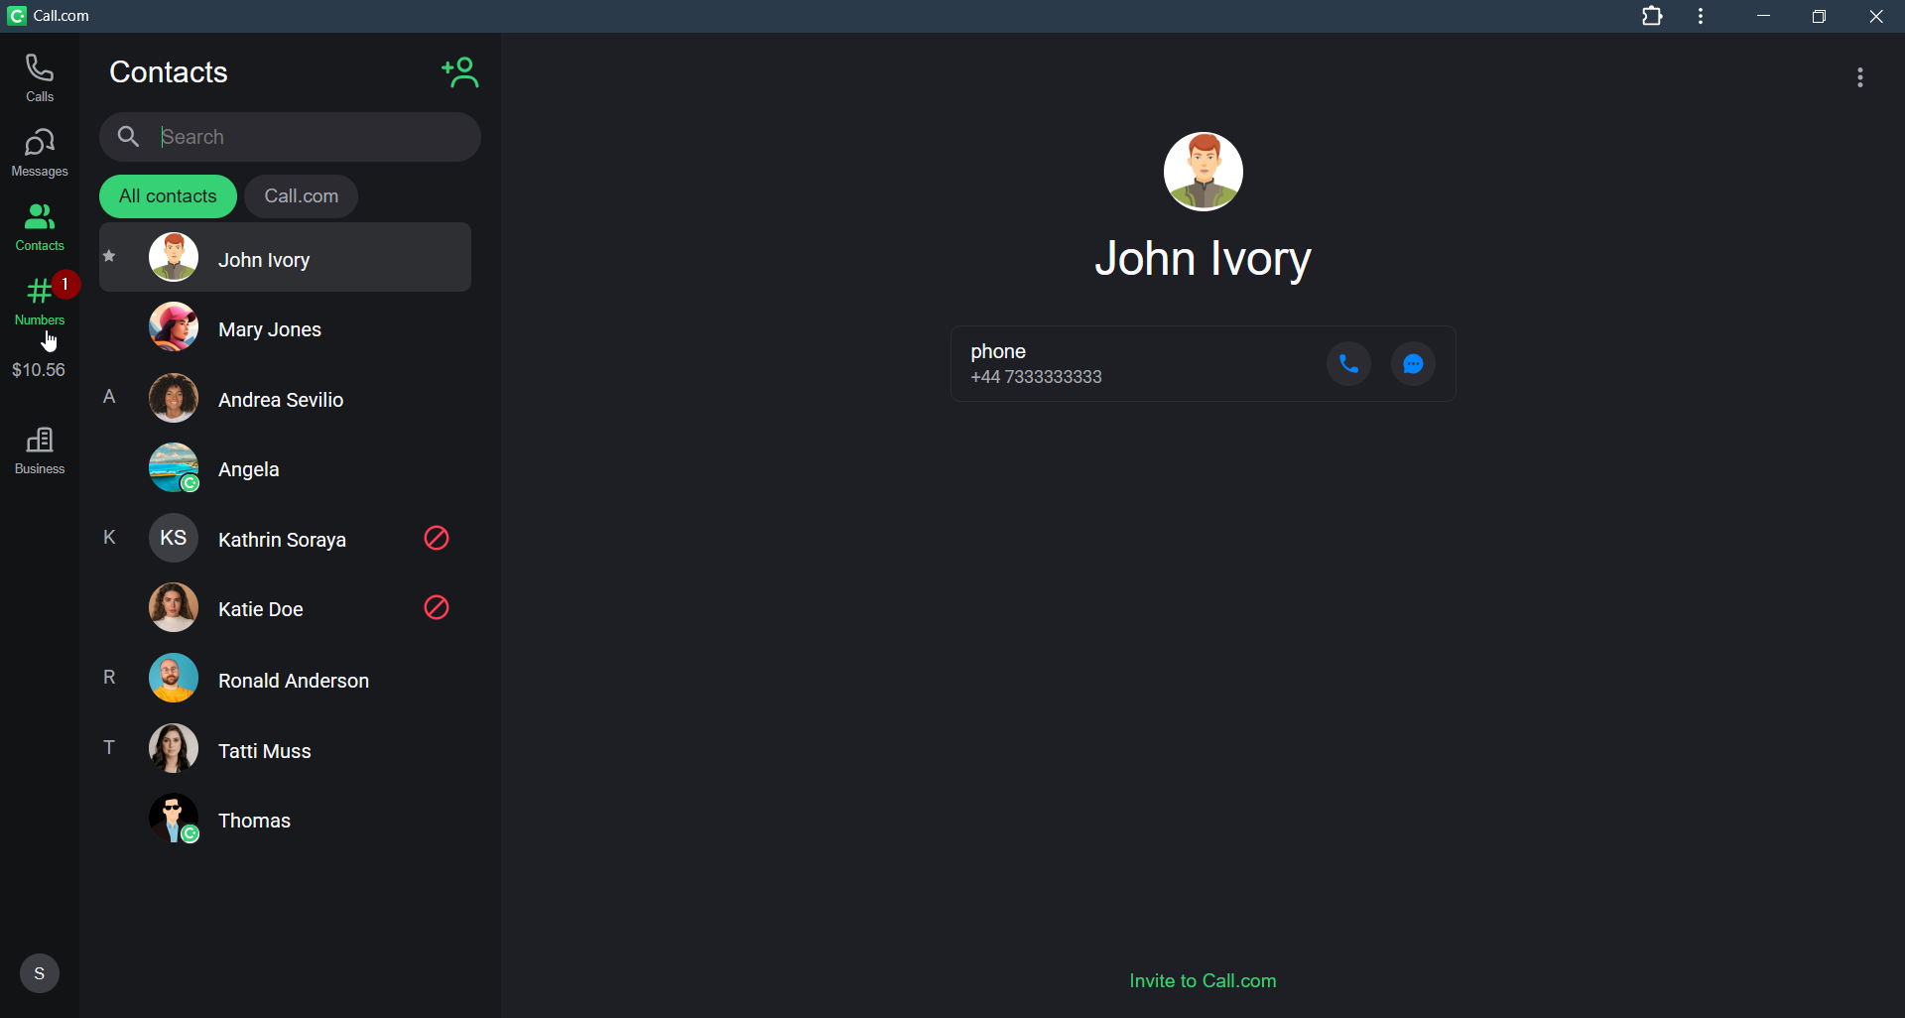Select Katie Doe in contact list
Image resolution: width=1905 pixels, height=1018 pixels.
[x=285, y=608]
